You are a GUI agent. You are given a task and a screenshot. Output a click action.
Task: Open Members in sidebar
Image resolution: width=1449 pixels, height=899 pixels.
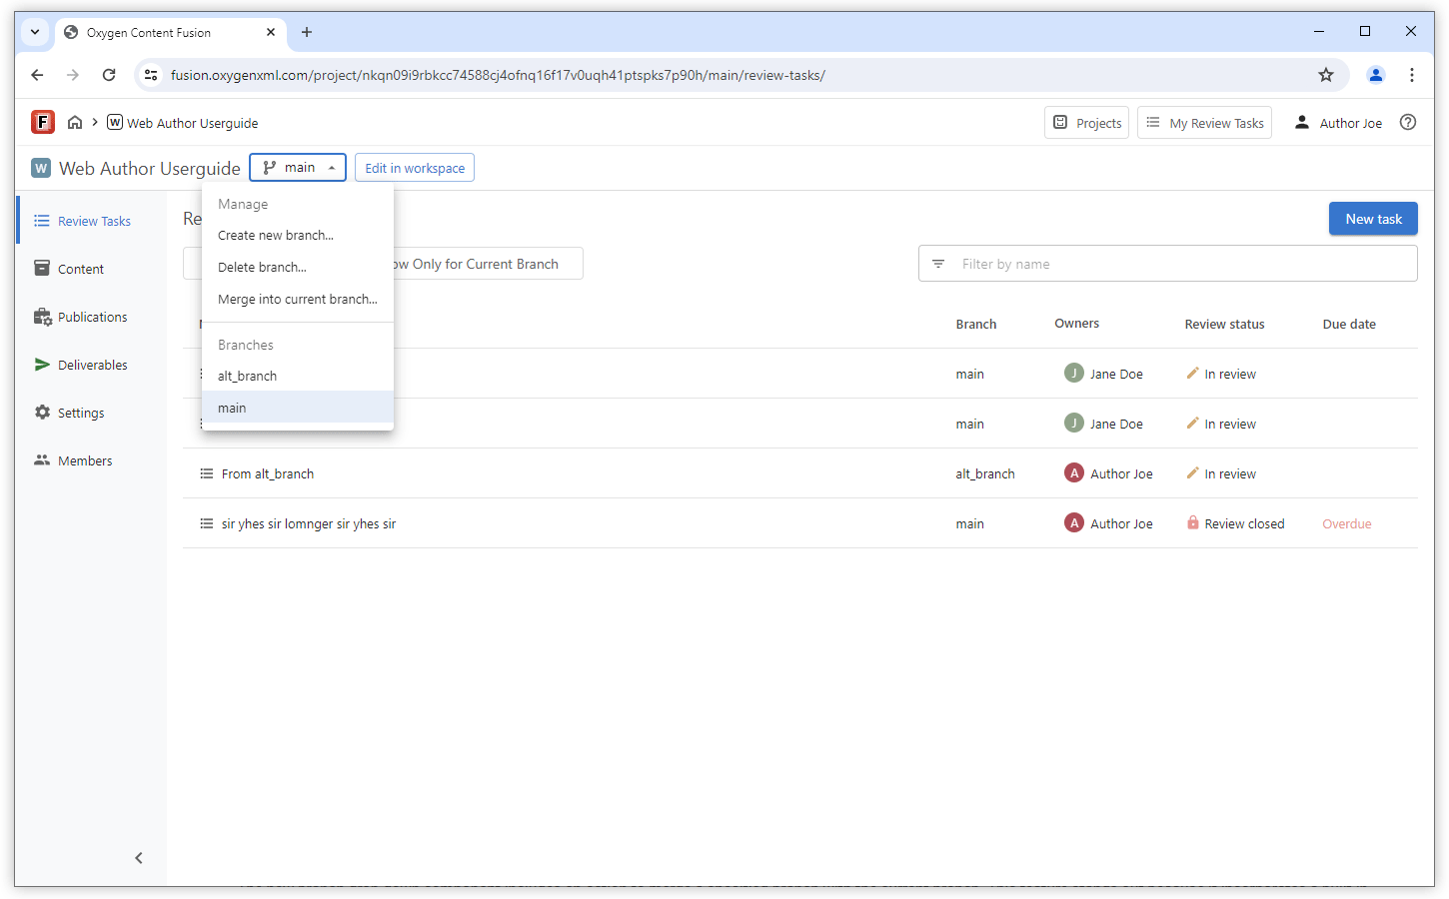(92, 460)
